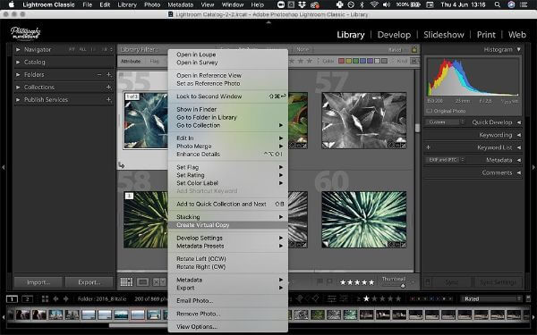Viewport: 537px width, 335px height.
Task: Click the green color label filter swatch
Action: 355,61
